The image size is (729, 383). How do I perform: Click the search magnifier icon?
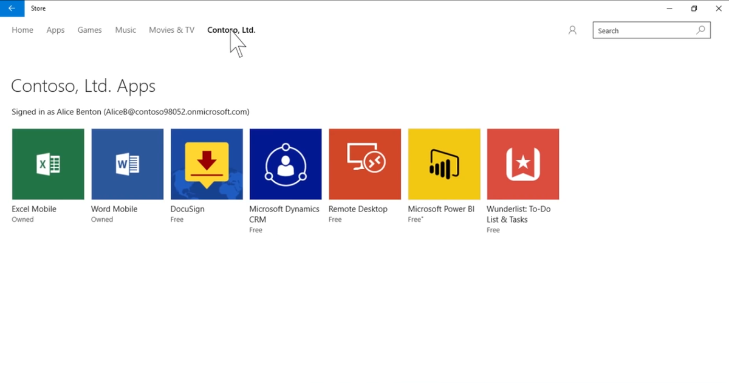click(701, 30)
